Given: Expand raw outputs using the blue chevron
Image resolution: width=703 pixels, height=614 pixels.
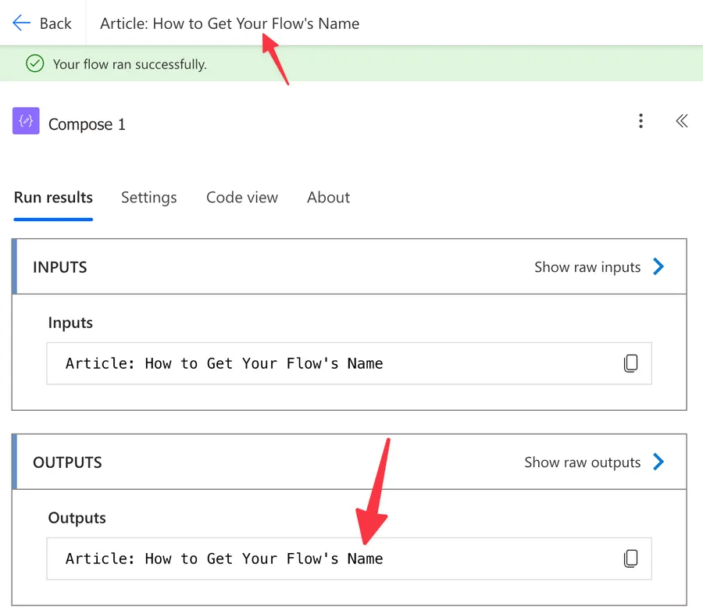Looking at the screenshot, I should click(658, 462).
